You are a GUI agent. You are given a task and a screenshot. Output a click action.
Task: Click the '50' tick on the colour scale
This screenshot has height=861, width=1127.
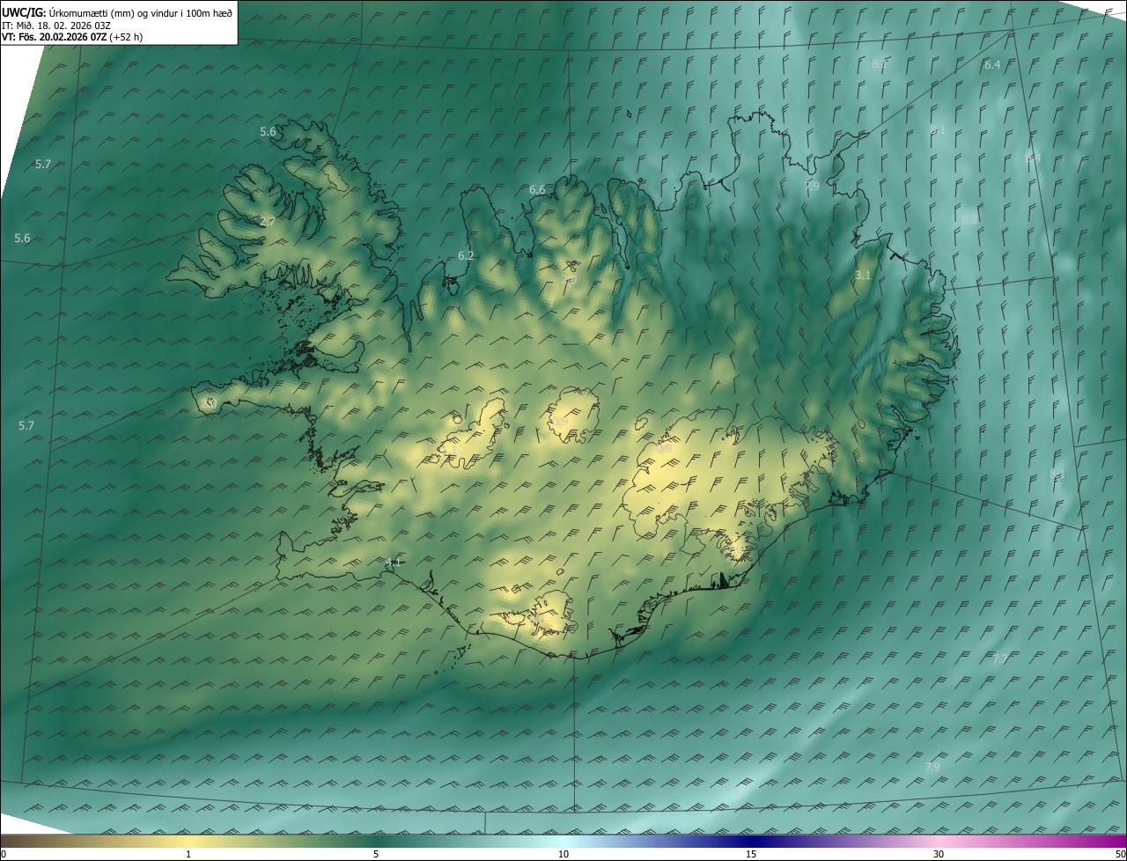coord(1120,854)
